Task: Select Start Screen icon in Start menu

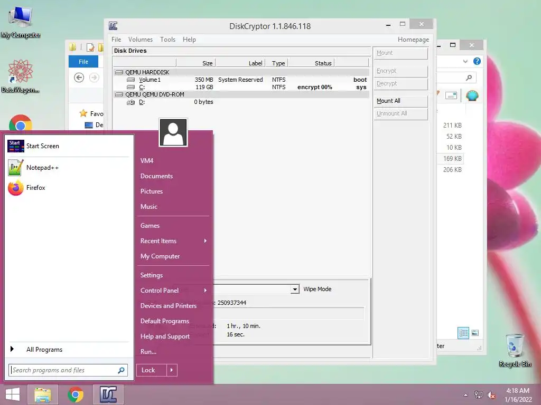Action: click(x=16, y=146)
